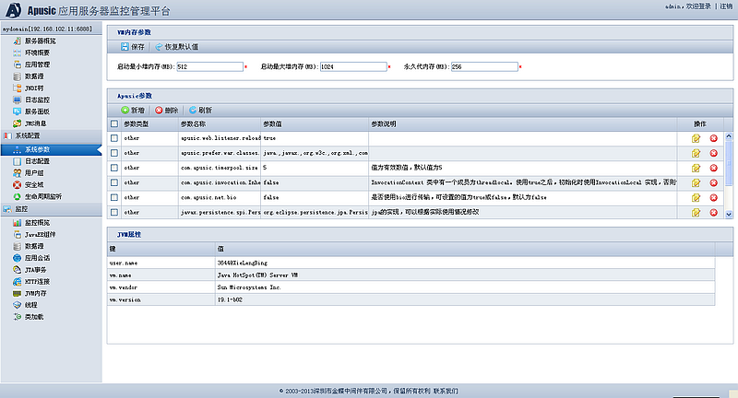Check the com.apusic.net.bio row

(x=113, y=197)
